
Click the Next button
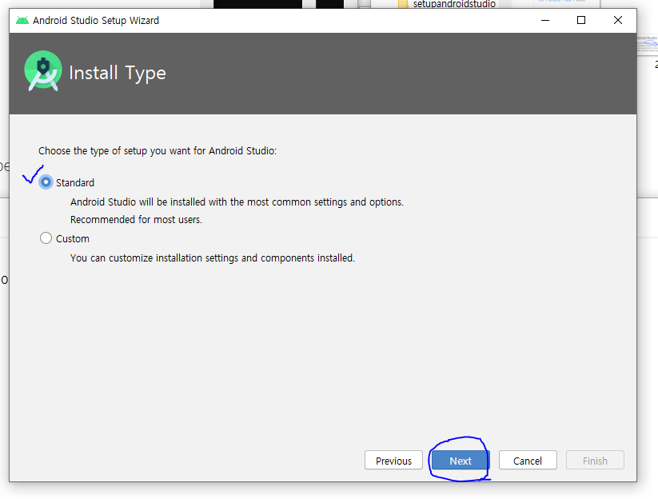coord(461,461)
